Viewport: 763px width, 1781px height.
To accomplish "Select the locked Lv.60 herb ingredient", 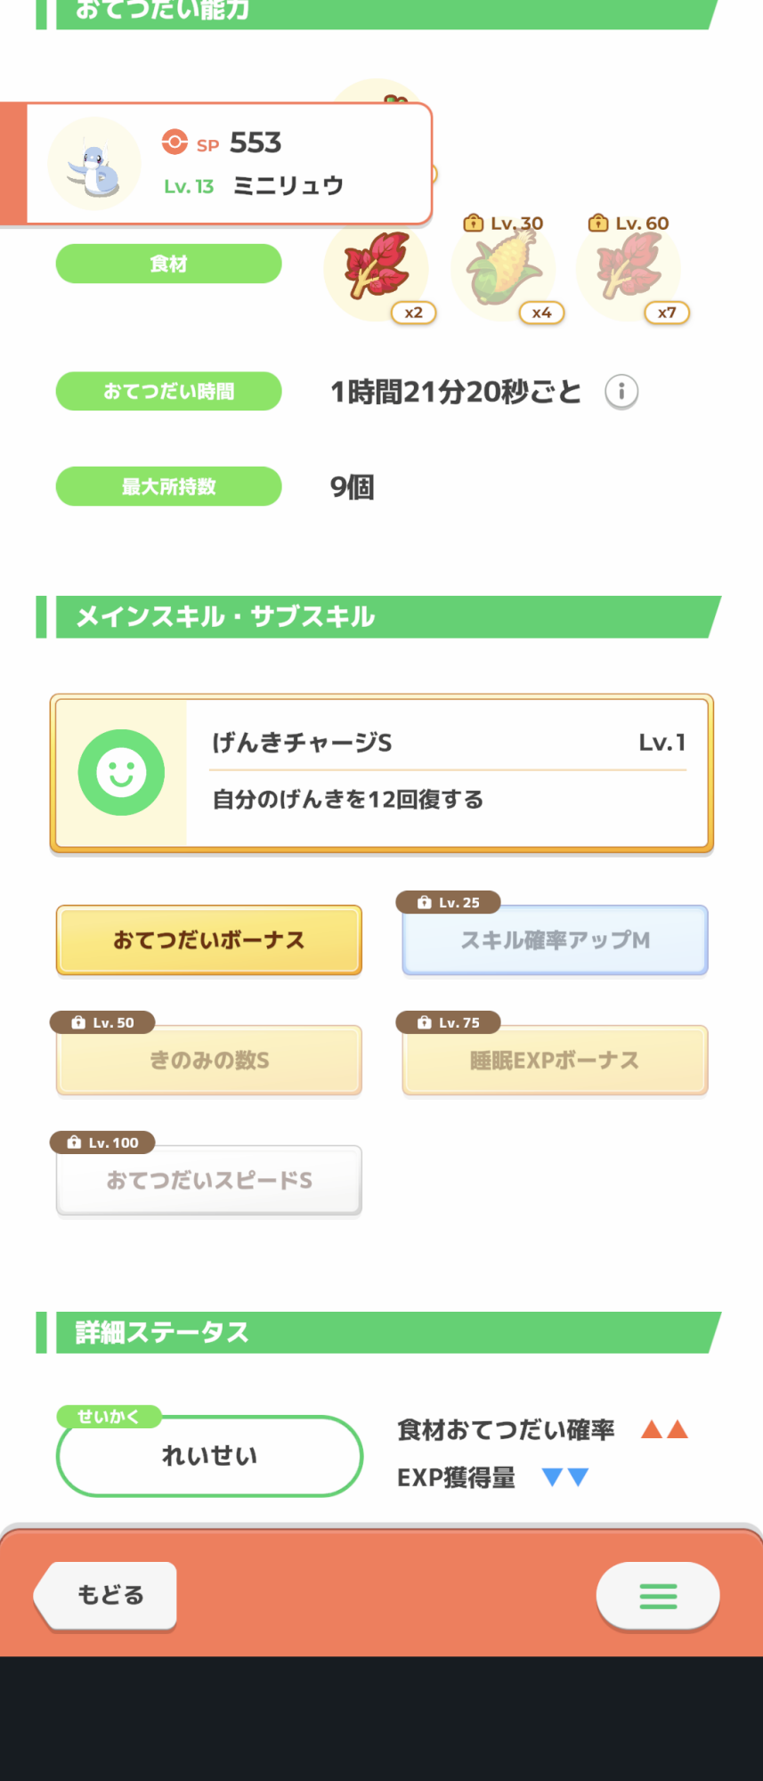I will click(629, 268).
